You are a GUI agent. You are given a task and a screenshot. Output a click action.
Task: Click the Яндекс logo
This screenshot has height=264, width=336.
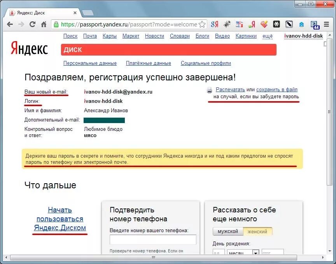pos(29,49)
